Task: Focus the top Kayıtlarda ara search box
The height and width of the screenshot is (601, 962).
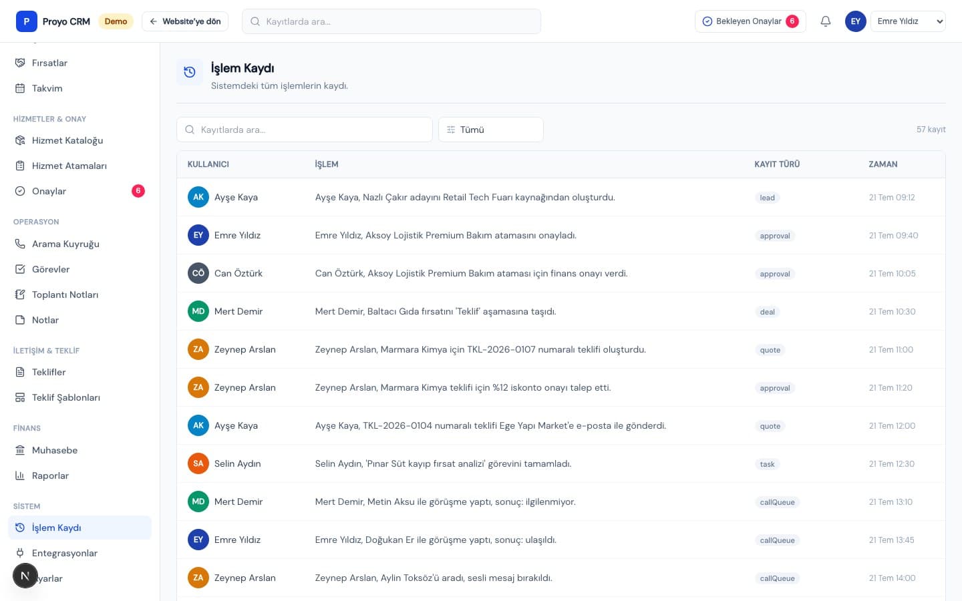Action: pos(391,21)
